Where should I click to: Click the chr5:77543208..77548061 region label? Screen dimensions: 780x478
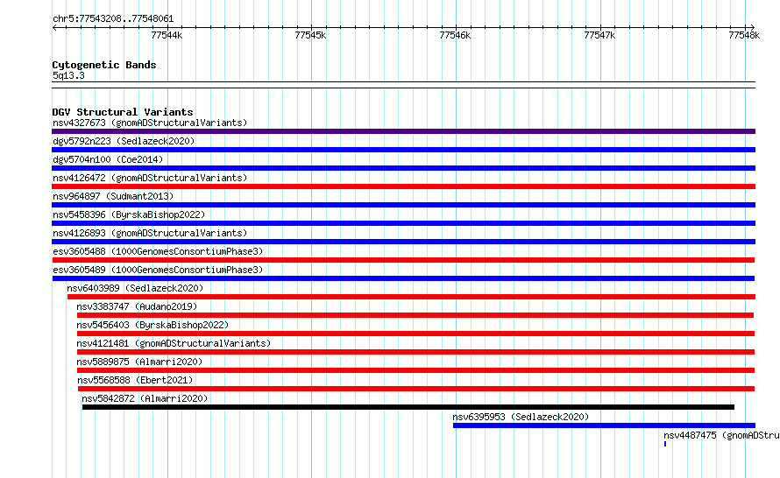tap(113, 19)
